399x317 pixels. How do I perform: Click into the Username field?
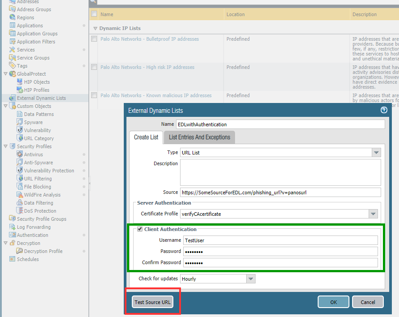coord(280,240)
